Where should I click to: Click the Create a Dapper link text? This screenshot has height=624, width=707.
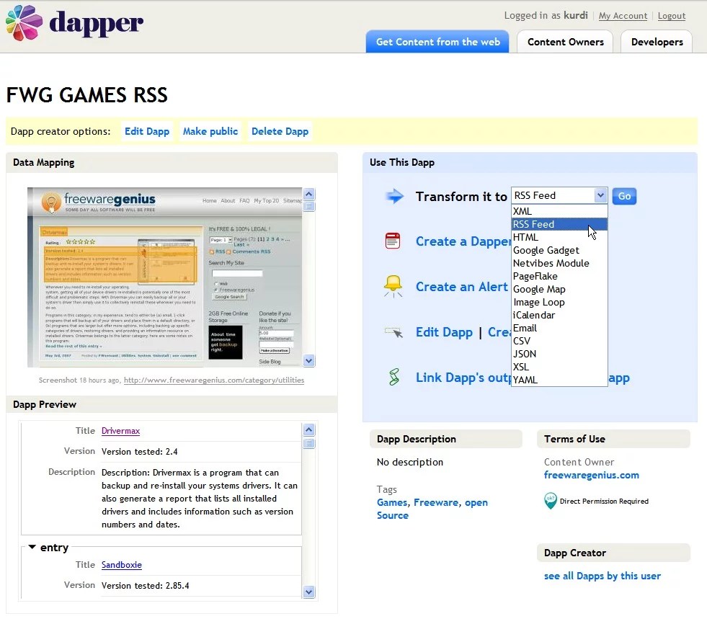tap(463, 241)
